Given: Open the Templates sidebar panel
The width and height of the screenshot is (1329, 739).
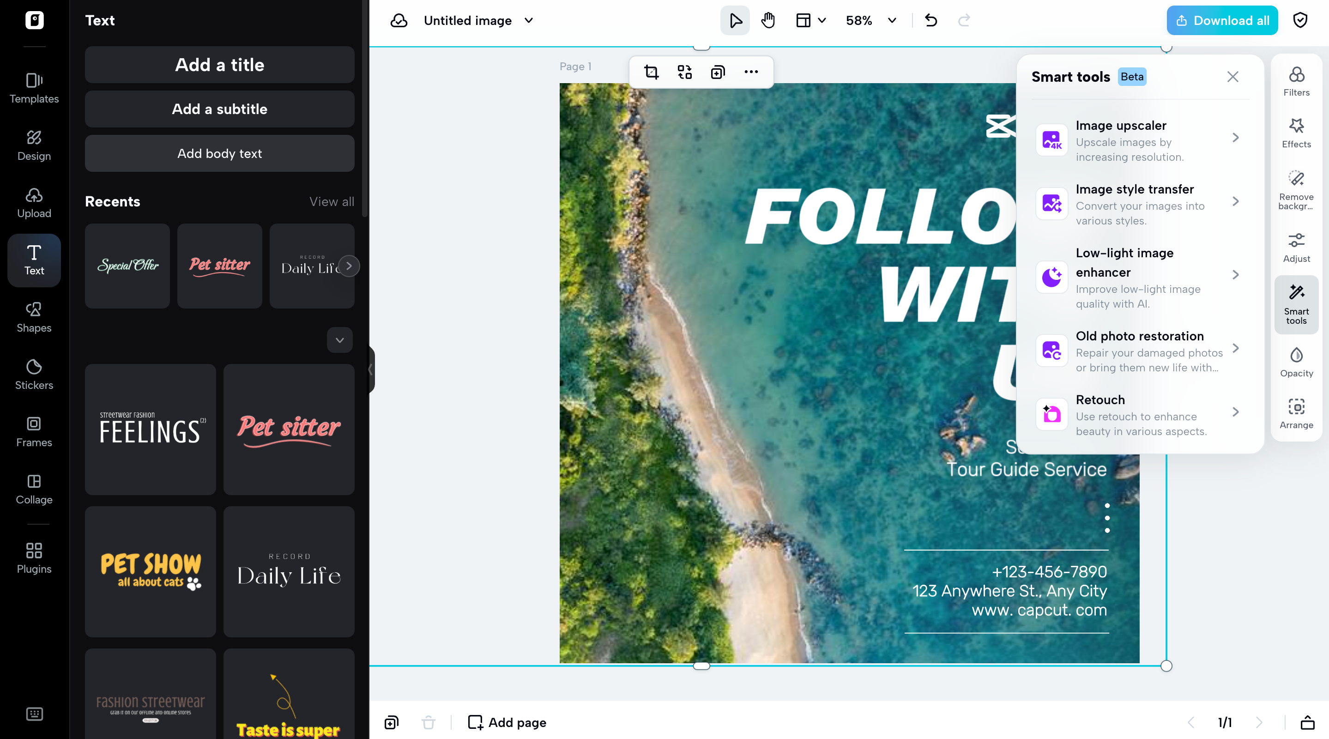Looking at the screenshot, I should [x=34, y=88].
